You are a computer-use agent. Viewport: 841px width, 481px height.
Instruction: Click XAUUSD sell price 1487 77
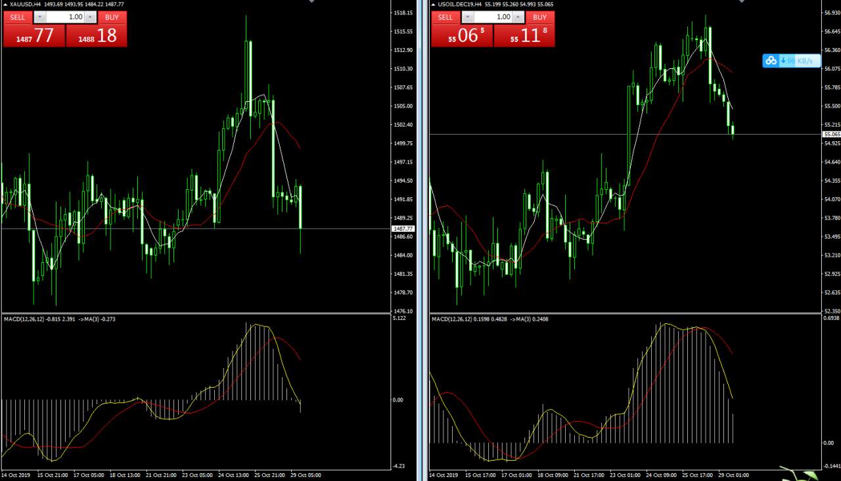pyautogui.click(x=34, y=35)
